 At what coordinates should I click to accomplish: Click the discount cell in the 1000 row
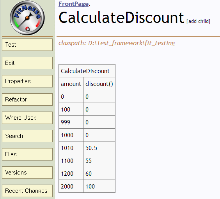[99, 135]
